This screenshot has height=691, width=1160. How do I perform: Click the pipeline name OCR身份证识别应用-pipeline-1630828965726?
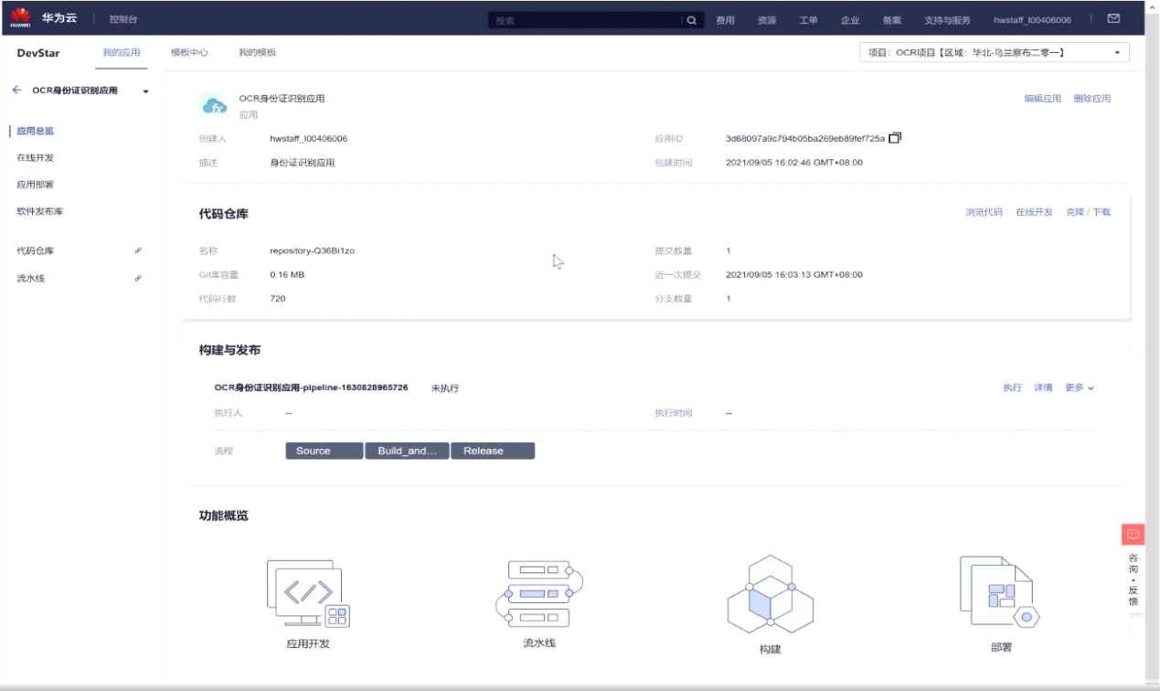[x=311, y=388]
